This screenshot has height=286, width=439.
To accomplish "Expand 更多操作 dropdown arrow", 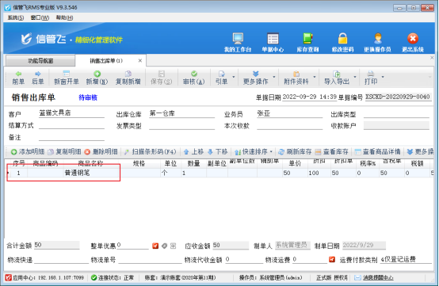I will [274, 76].
